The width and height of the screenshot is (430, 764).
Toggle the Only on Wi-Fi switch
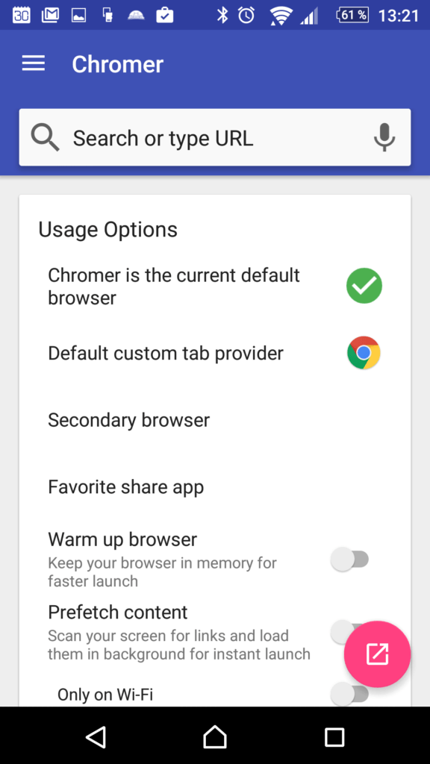click(349, 694)
